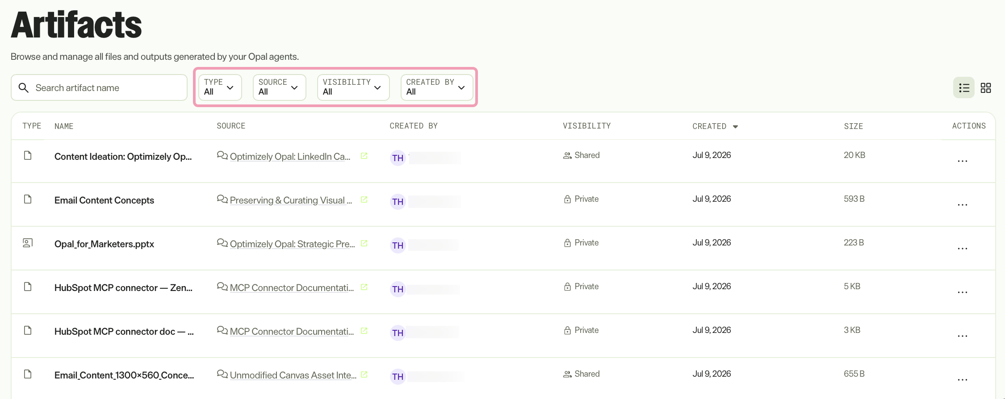Click the document icon for HubSpot MCP connector — Zen
Viewport: 1005px width, 399px height.
28,287
